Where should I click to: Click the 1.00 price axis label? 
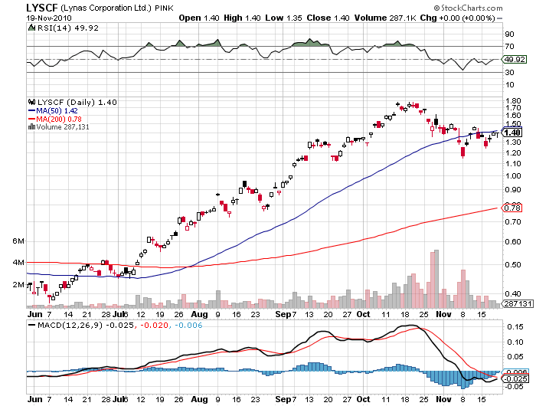513,176
